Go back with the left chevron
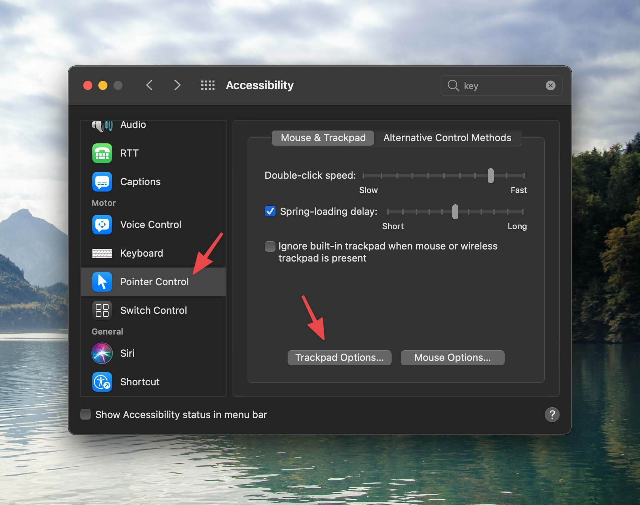Viewport: 640px width, 505px height. 150,85
